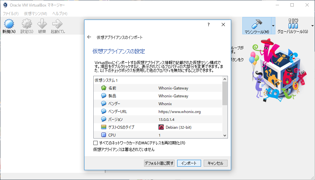The height and width of the screenshot is (180, 315).
Task: Open the グローバルツール dropdown arrow
Action: point(312,26)
